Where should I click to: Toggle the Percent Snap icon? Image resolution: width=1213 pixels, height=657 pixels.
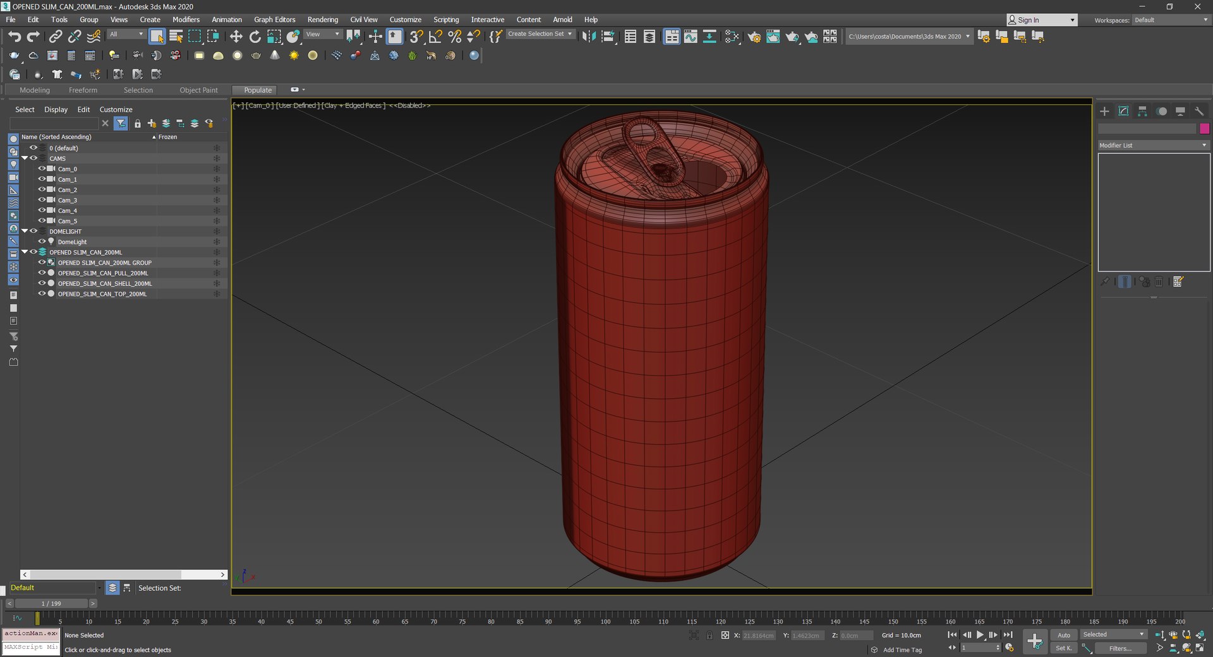coord(454,37)
